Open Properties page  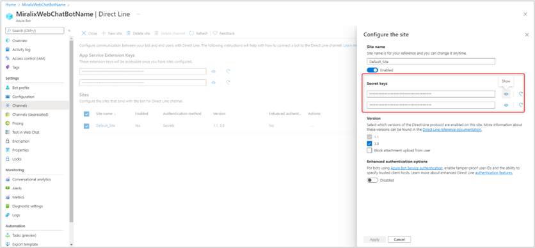point(20,150)
